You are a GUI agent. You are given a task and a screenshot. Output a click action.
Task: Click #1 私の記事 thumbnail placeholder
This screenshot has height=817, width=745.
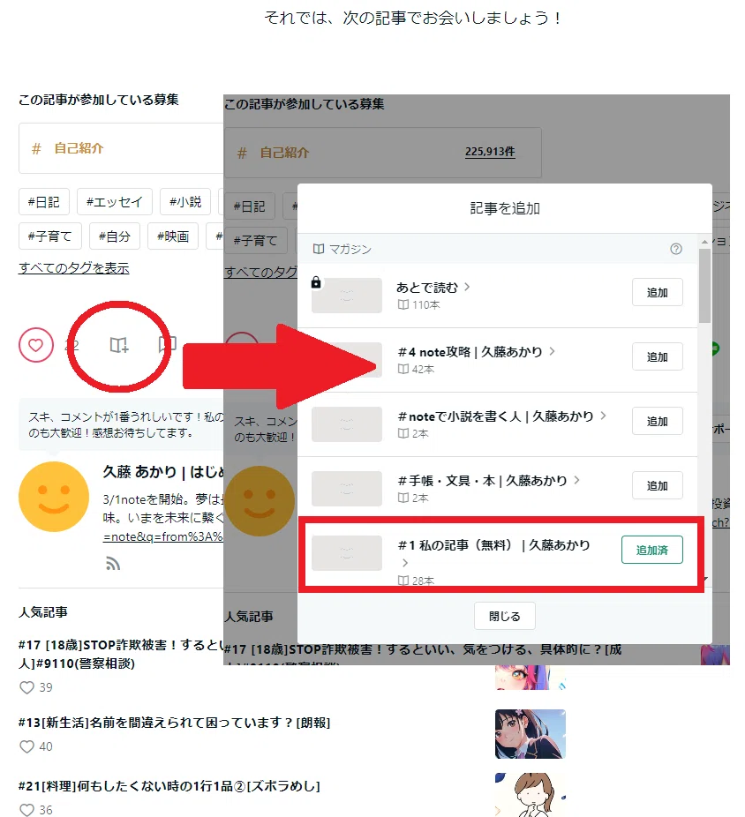(x=347, y=553)
